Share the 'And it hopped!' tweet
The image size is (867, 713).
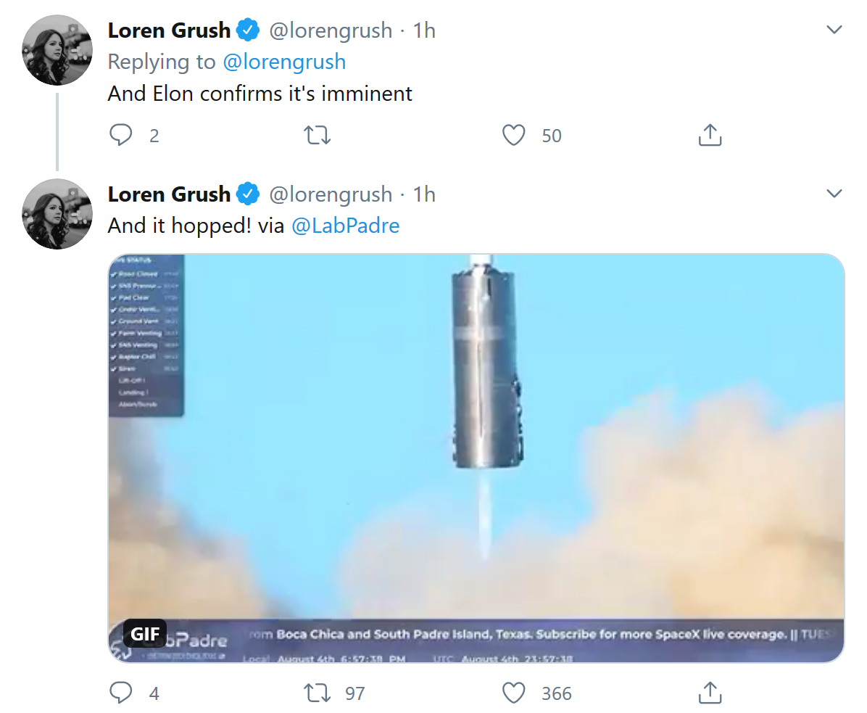tap(710, 693)
